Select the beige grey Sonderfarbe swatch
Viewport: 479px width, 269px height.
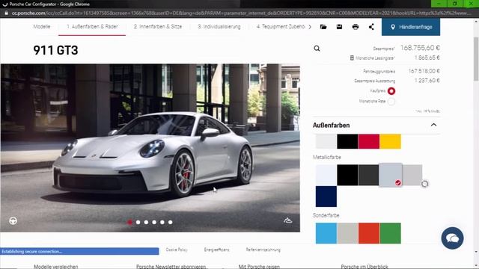(x=347, y=233)
